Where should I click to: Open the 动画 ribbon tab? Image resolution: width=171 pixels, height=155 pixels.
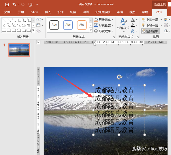[85, 12]
